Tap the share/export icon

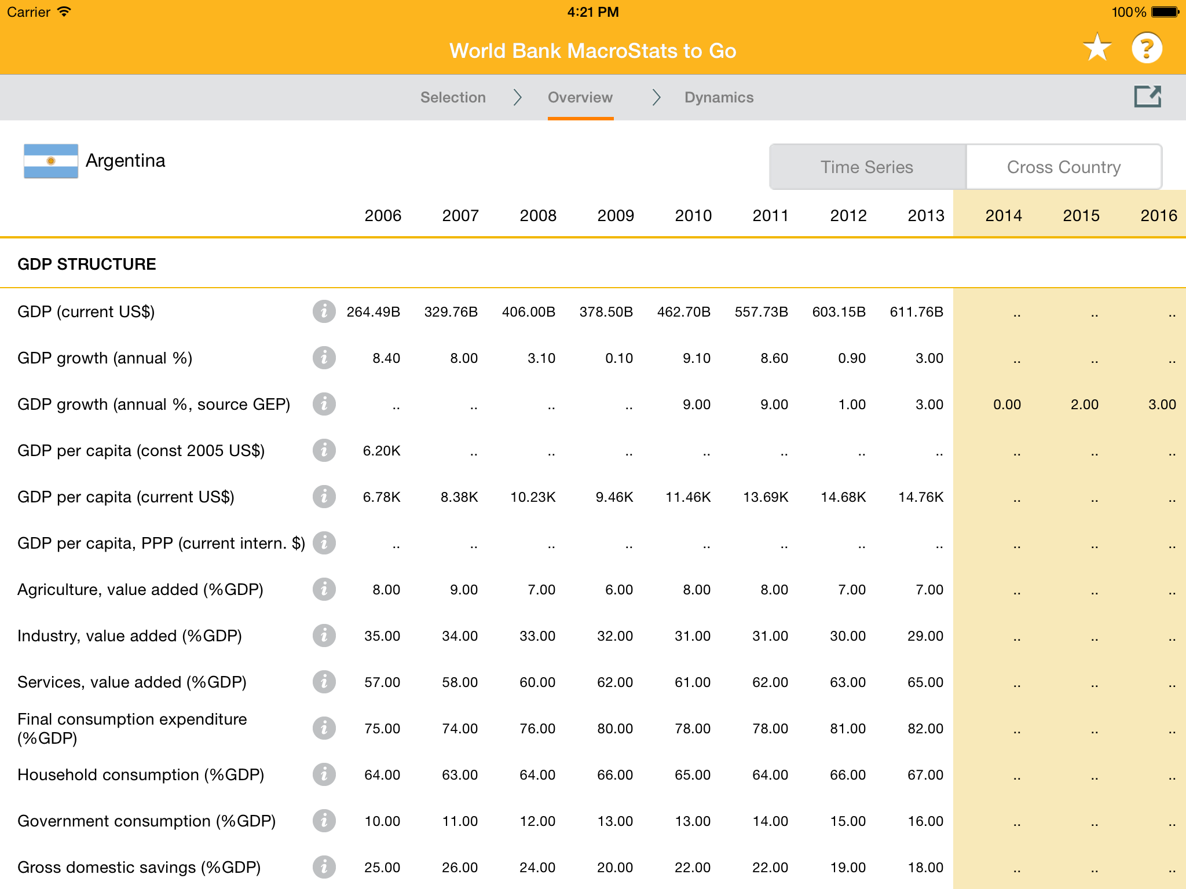(x=1148, y=96)
